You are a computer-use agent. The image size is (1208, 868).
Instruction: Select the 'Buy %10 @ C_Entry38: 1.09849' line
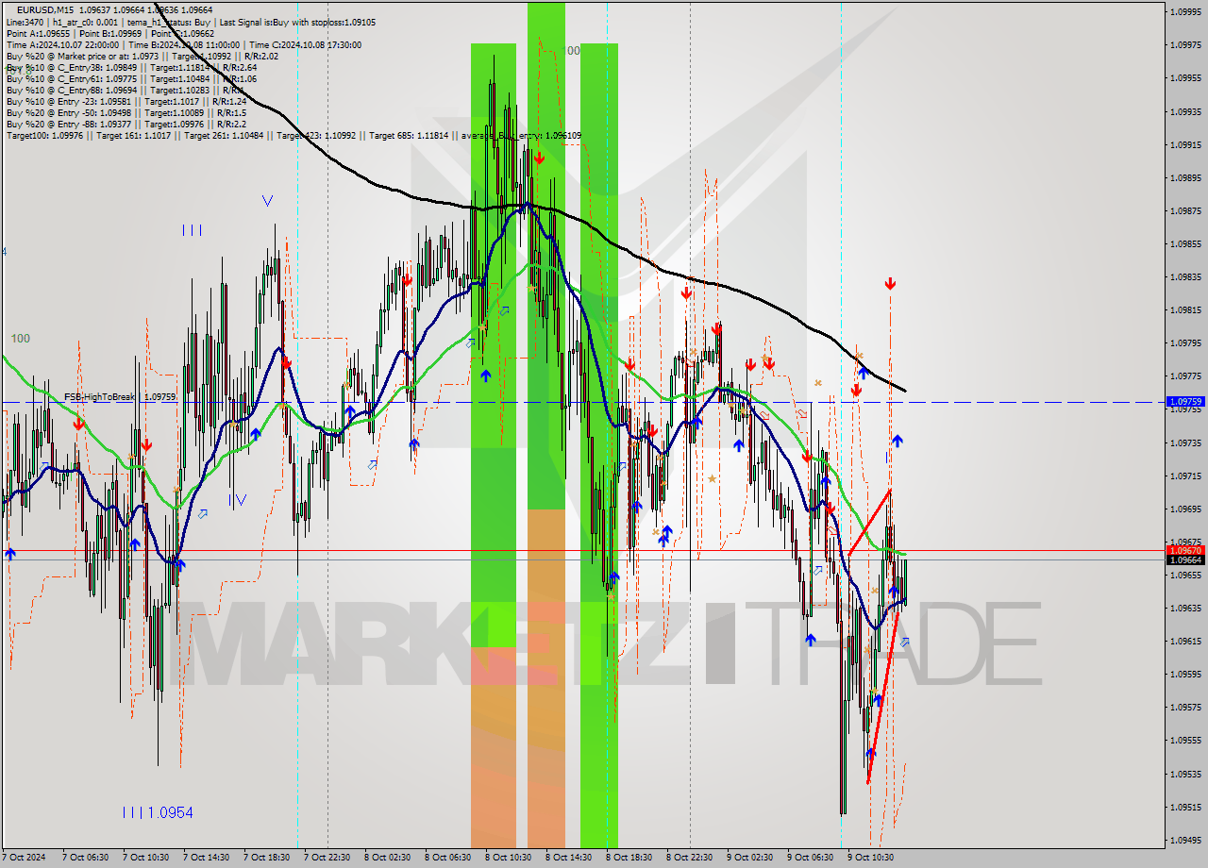point(131,67)
